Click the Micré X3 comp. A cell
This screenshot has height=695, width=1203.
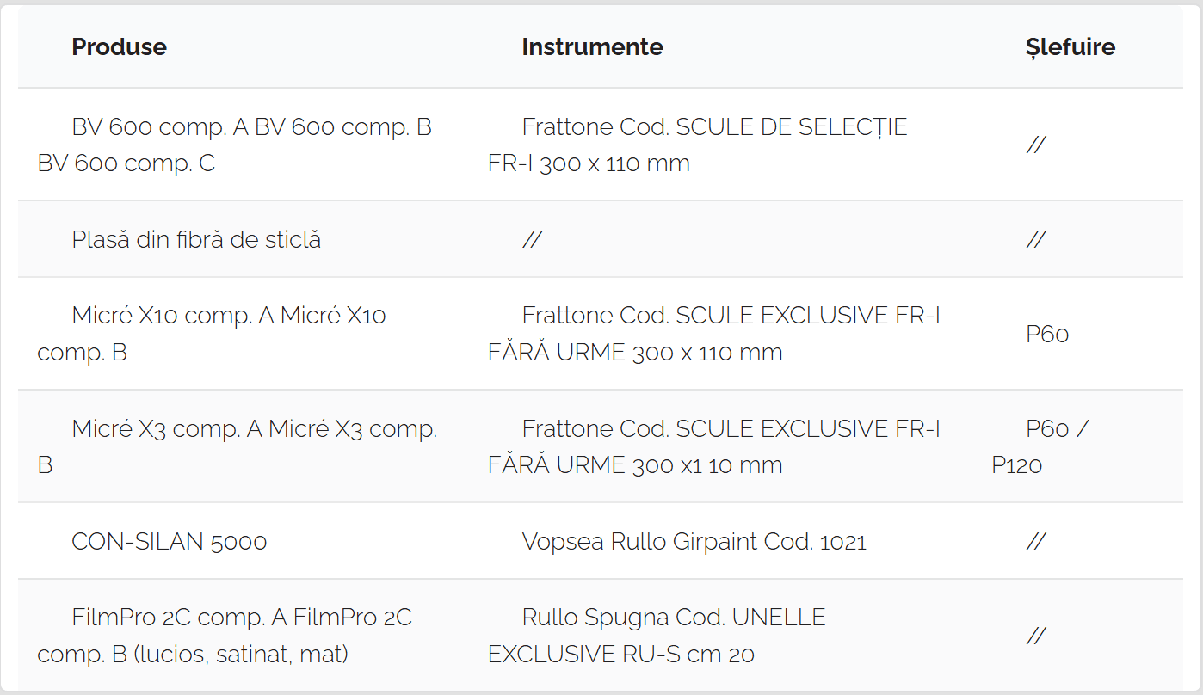point(238,446)
